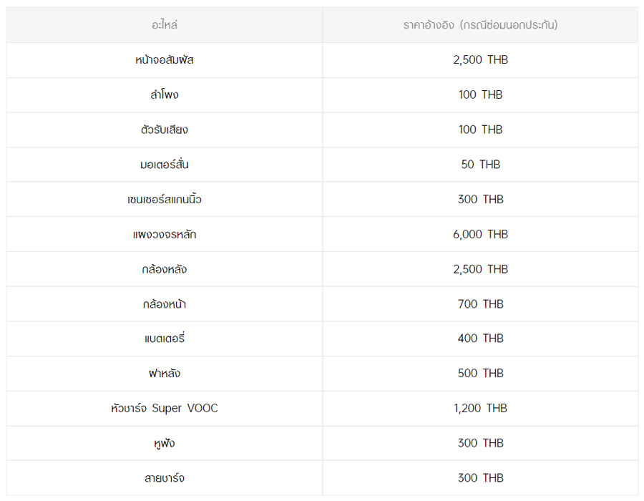Select the ลำโพง row label

click(165, 95)
